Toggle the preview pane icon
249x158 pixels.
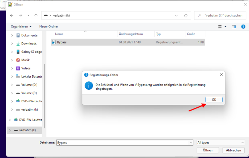(x=234, y=26)
